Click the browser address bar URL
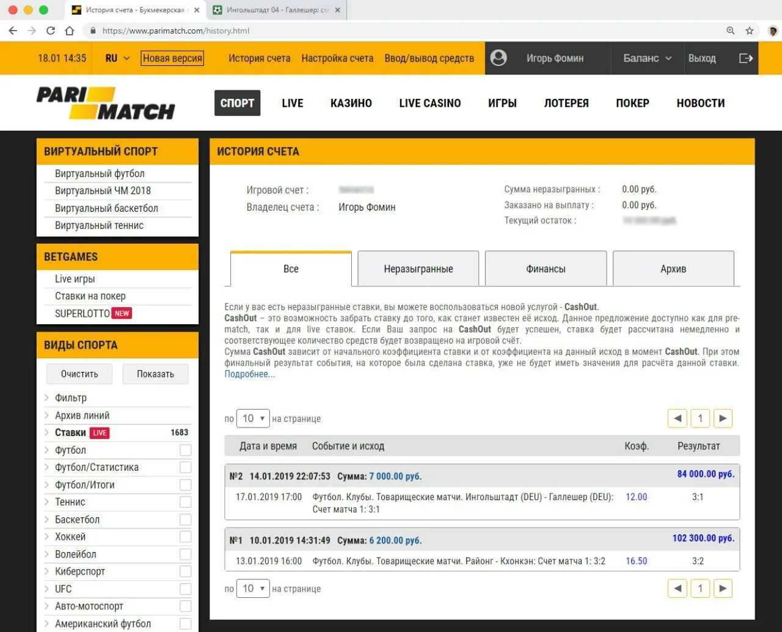Screen dimensions: 782x632 tap(176, 31)
